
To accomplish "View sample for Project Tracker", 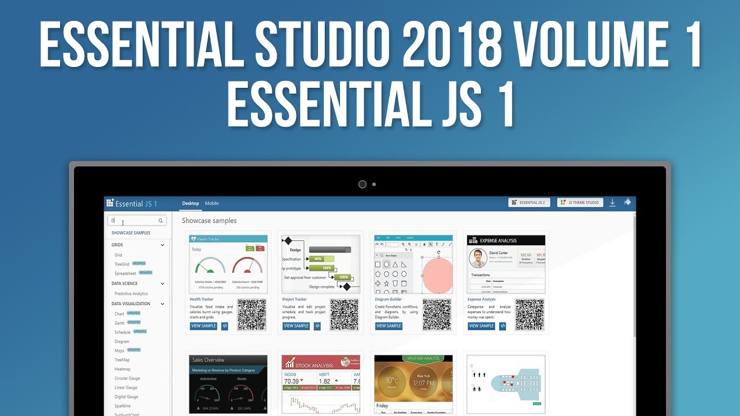I will [296, 326].
